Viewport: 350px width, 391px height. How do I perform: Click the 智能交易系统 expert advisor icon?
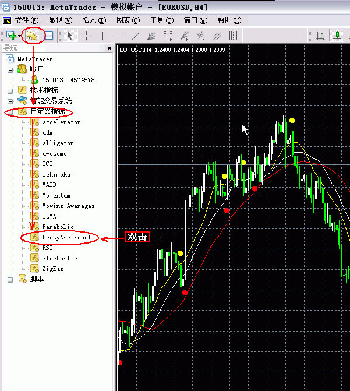pyautogui.click(x=22, y=100)
